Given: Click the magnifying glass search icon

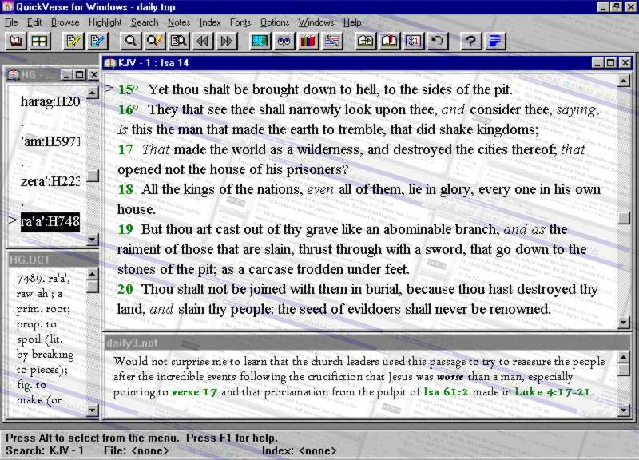Looking at the screenshot, I should point(130,42).
